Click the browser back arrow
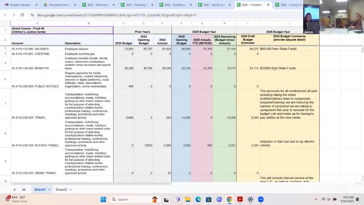Viewport: 364px width, 205px height. click(x=5, y=15)
